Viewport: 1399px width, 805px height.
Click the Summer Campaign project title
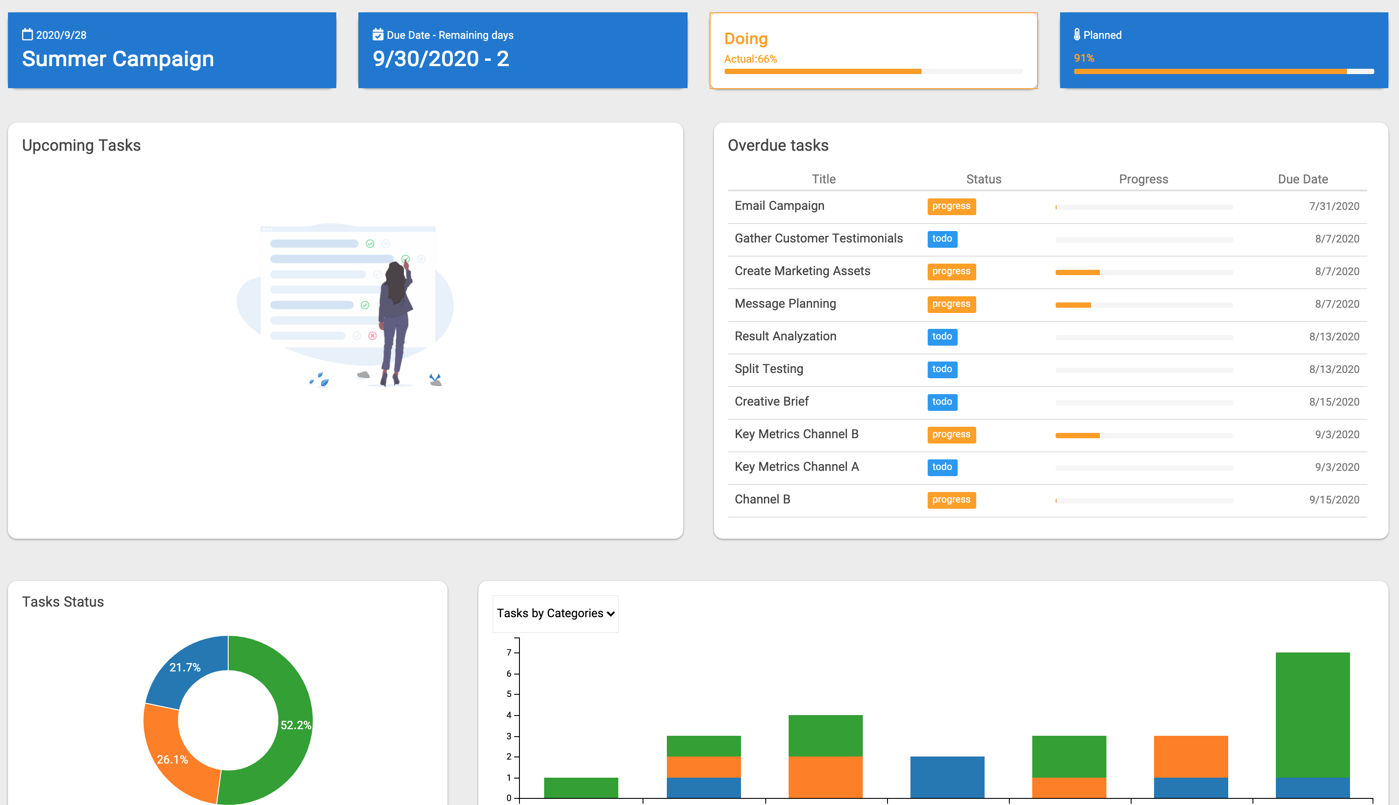click(x=118, y=59)
